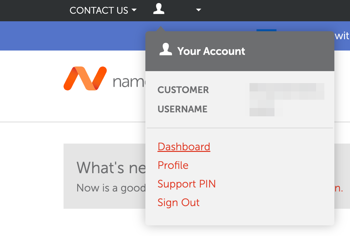Toggle the account menu caret arrow
Screen dimensions: 350x236
[x=198, y=10]
